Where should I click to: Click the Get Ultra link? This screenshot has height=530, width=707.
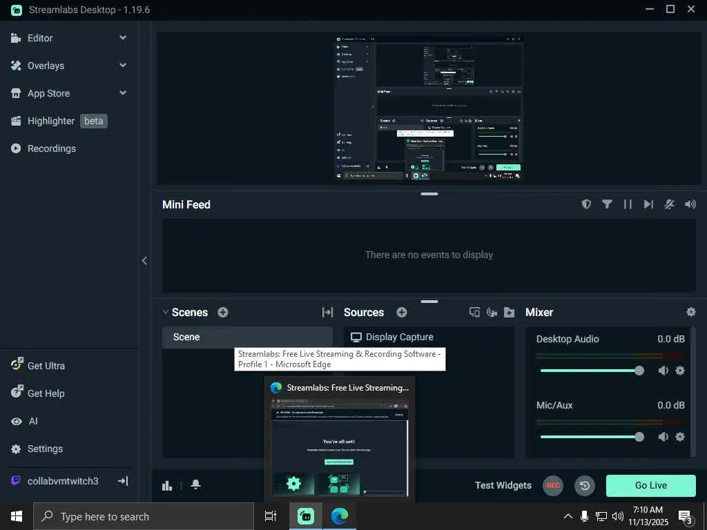click(46, 366)
